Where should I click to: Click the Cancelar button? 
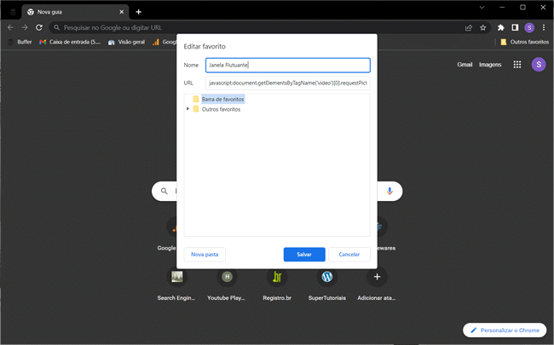(x=349, y=254)
